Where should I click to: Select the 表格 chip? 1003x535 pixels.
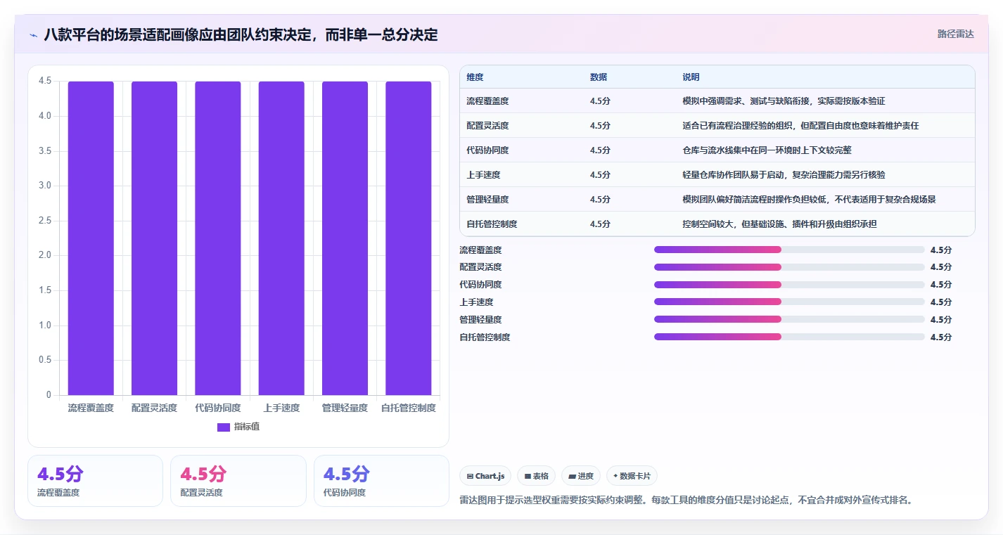537,476
